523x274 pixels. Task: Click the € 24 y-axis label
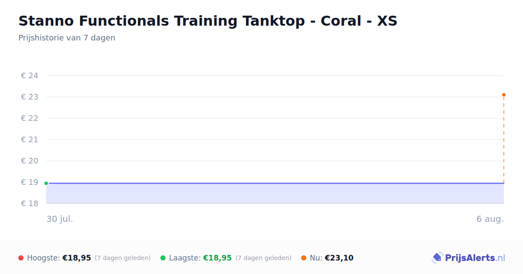tap(30, 76)
